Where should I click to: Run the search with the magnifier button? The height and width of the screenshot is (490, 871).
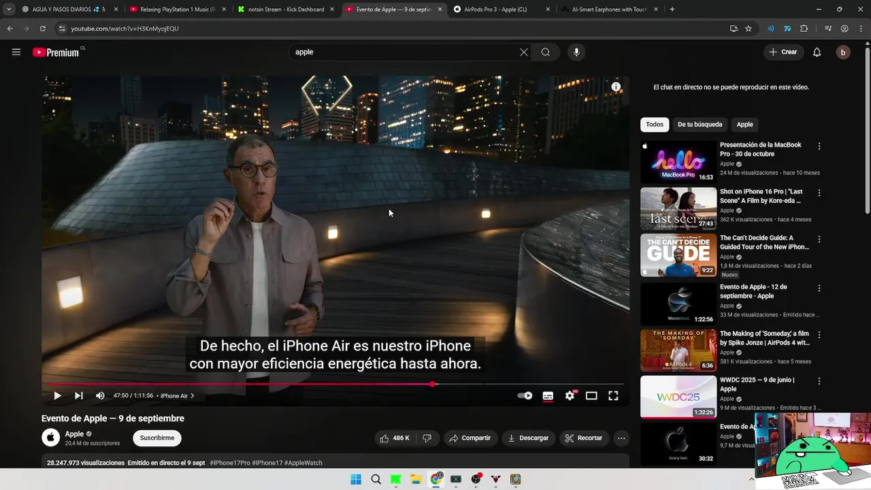tap(546, 52)
